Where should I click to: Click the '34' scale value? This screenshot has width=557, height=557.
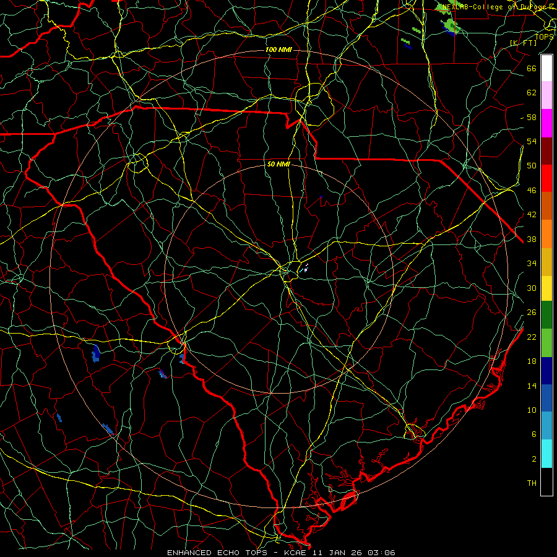pos(532,263)
